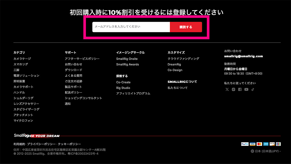Click the VISA payment icon
291x164 pixels.
click(x=252, y=144)
